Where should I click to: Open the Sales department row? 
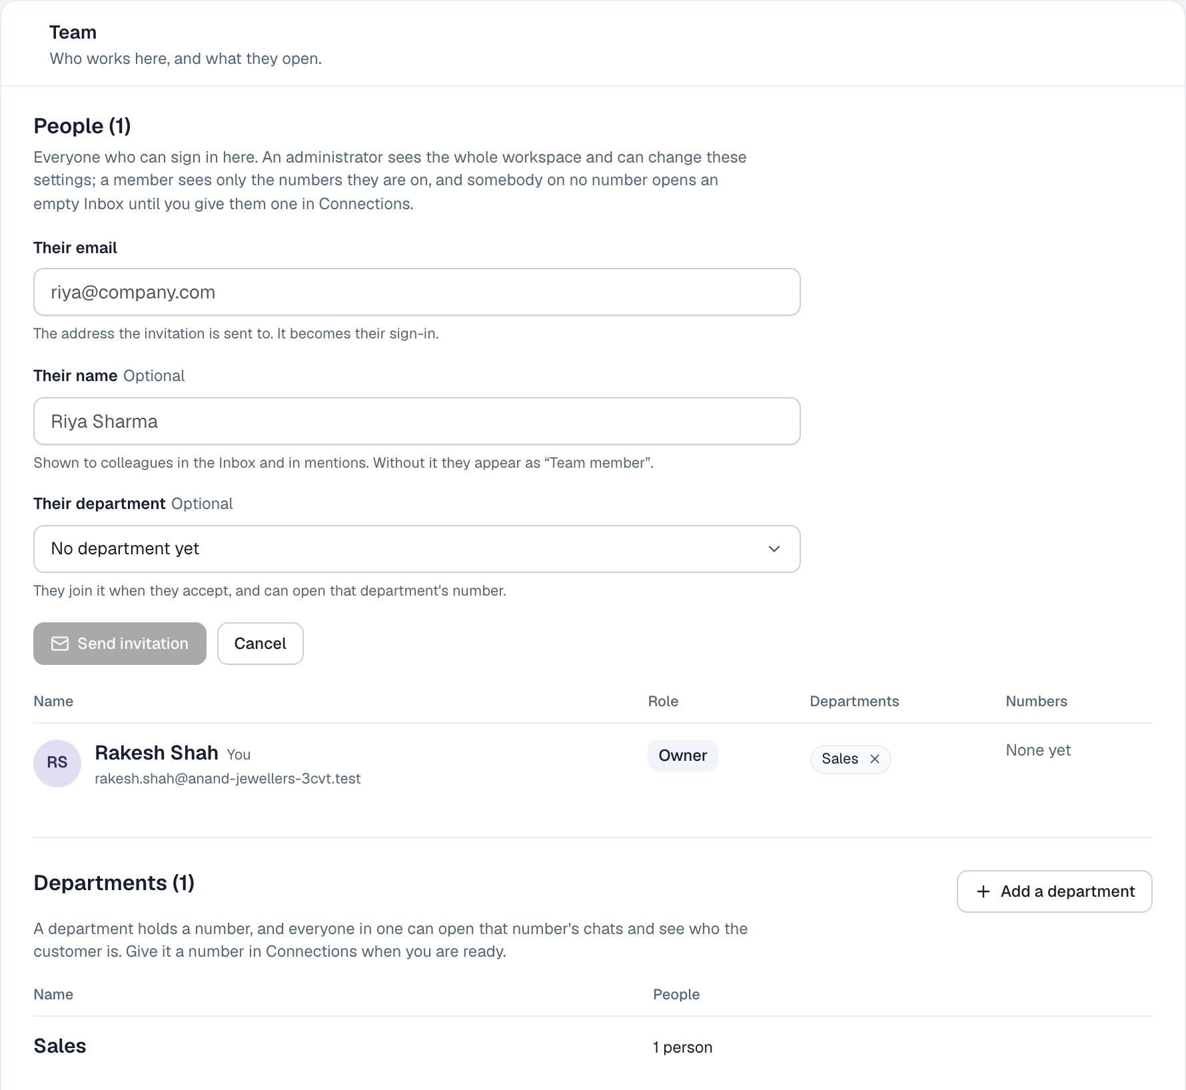(x=593, y=1047)
